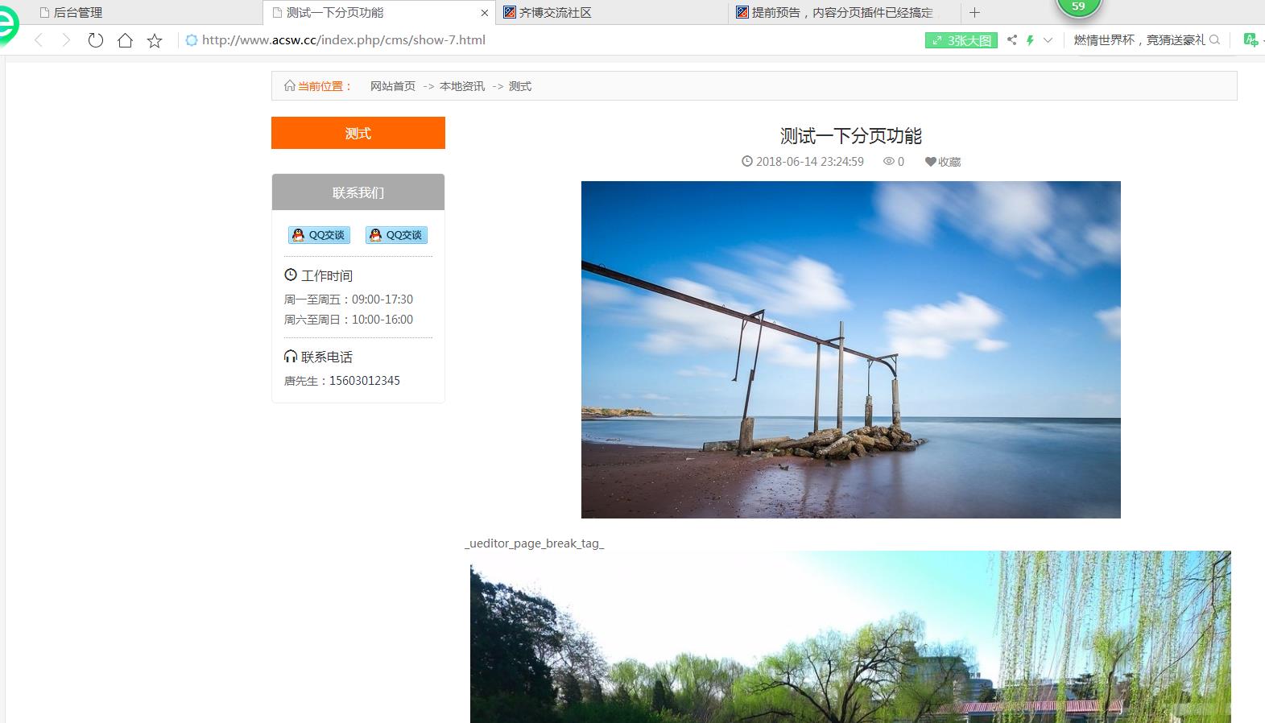Click the lightning speed mode icon
Viewport: 1265px width, 723px height.
coord(1030,40)
